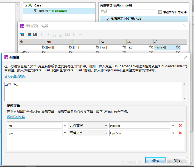Click the move row up arrow icon
Viewport: 194px width, 167px height.
(42, 34)
